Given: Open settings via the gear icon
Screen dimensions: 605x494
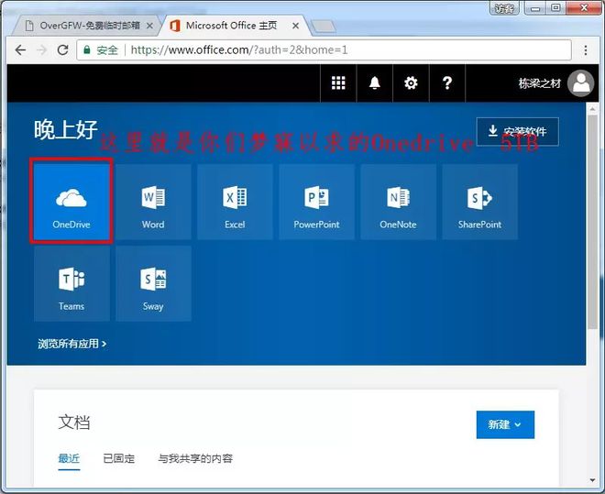Looking at the screenshot, I should 411,82.
